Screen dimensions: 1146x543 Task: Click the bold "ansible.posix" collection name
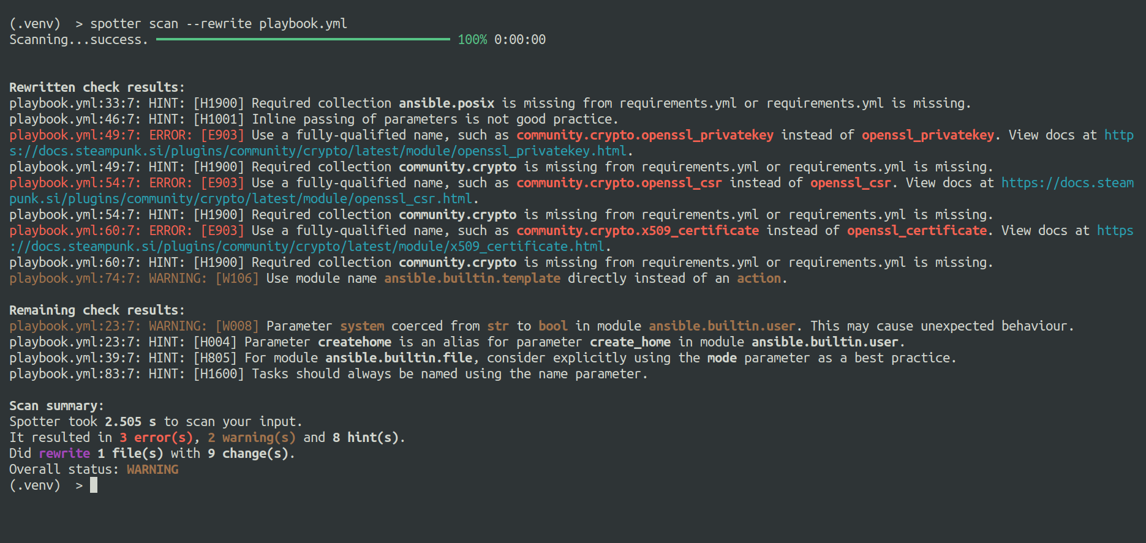(x=447, y=103)
